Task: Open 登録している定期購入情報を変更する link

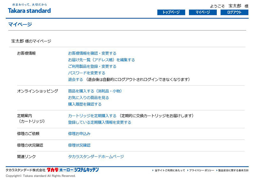Action: pyautogui.click(x=99, y=122)
